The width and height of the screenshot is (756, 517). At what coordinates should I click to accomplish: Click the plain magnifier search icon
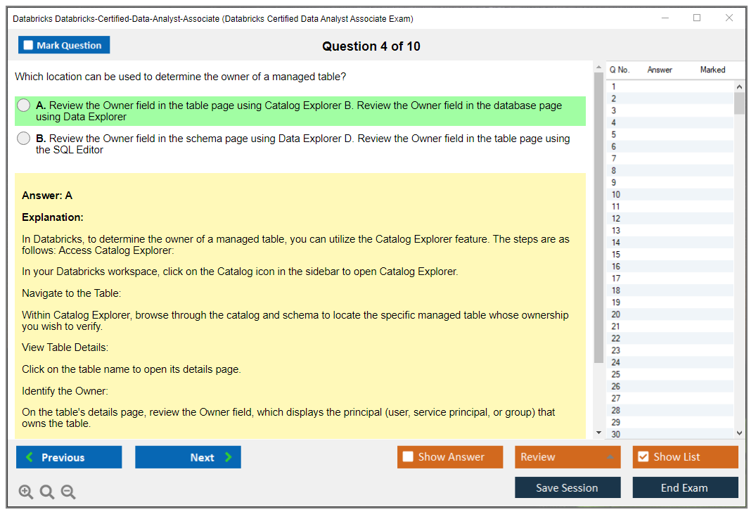point(46,492)
